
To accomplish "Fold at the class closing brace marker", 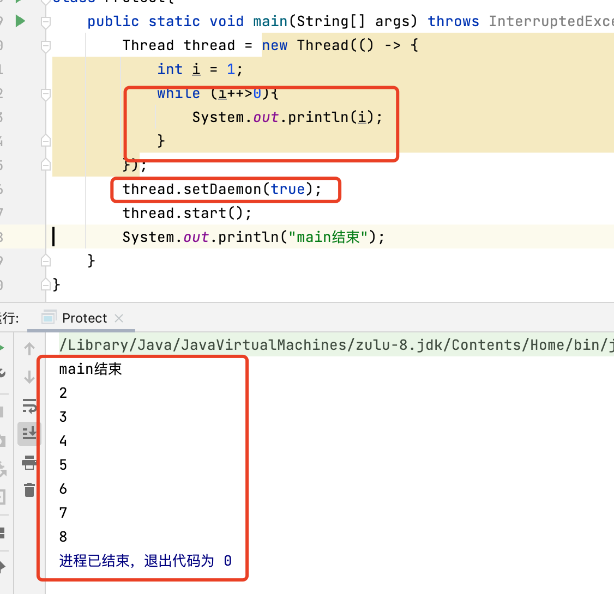I will (x=46, y=284).
